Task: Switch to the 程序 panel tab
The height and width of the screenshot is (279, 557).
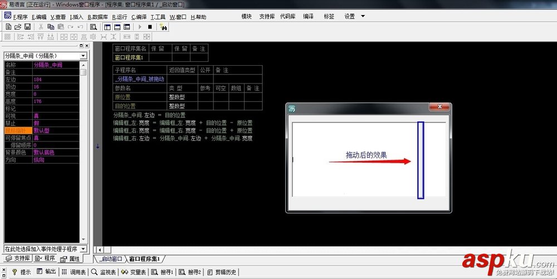Action: pyautogui.click(x=45, y=258)
